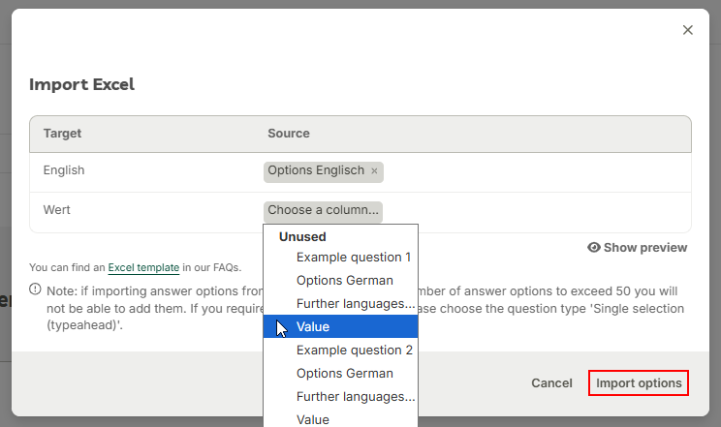The image size is (721, 427).
Task: Select the last Value entry in list
Action: [x=341, y=419]
